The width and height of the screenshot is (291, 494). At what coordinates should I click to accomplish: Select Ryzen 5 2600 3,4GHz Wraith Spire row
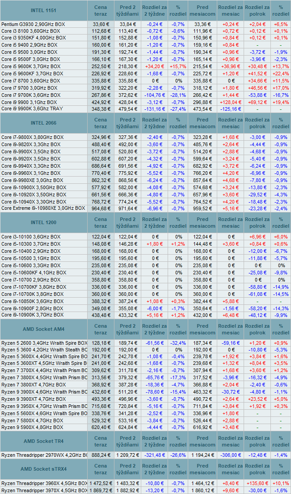(x=44, y=343)
